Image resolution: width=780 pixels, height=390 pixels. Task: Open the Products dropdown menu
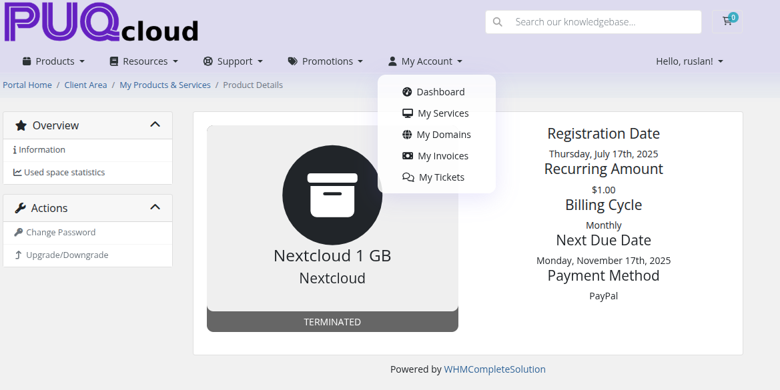(53, 61)
